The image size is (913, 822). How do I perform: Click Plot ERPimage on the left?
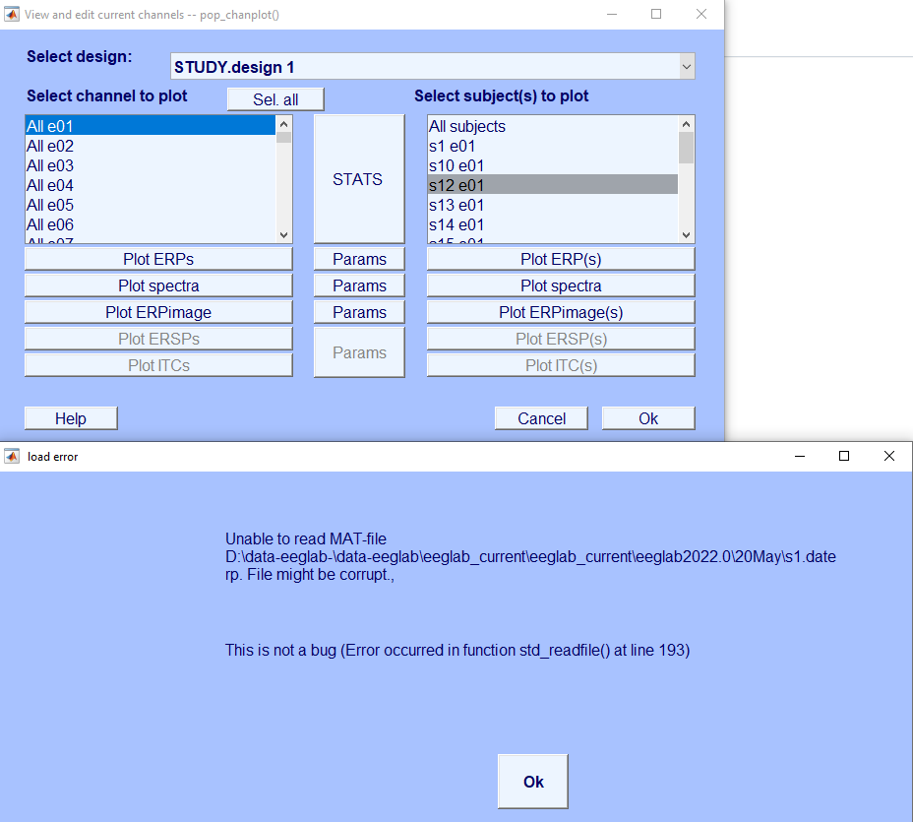[x=157, y=311]
